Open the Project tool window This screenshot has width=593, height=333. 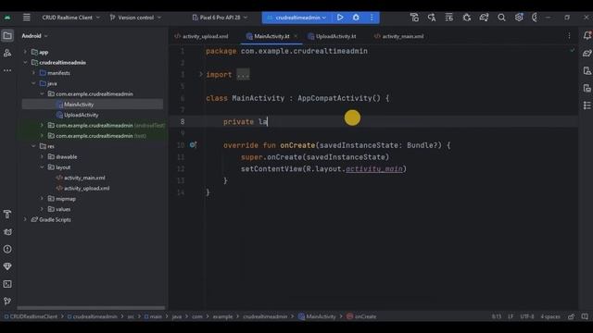pos(7,36)
